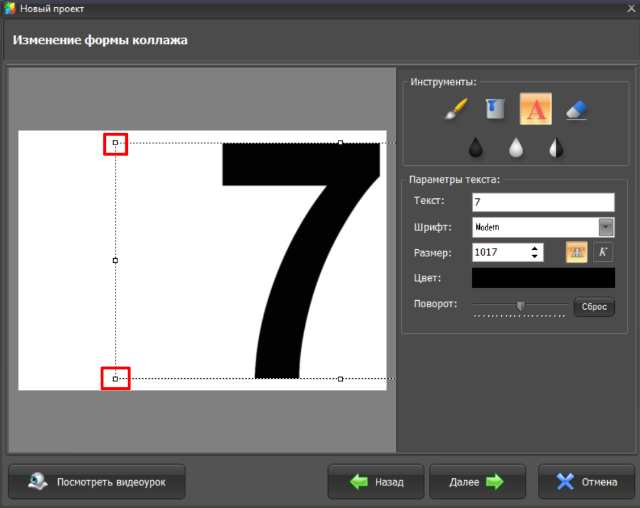Open the black Цвет color swatch

pos(543,278)
